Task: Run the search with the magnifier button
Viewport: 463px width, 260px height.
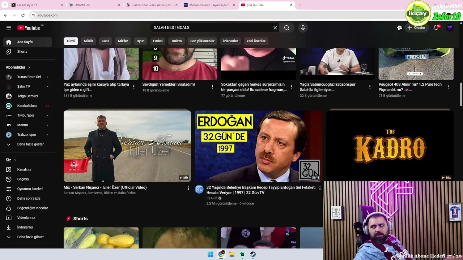Action: pyautogui.click(x=287, y=28)
